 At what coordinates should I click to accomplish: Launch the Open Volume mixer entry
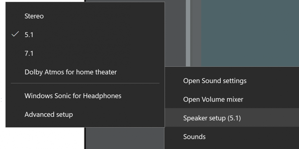coord(213,100)
